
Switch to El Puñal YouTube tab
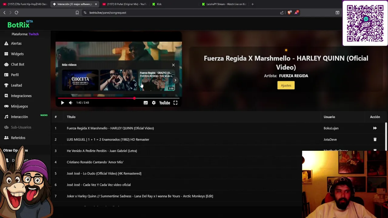tap(124, 4)
